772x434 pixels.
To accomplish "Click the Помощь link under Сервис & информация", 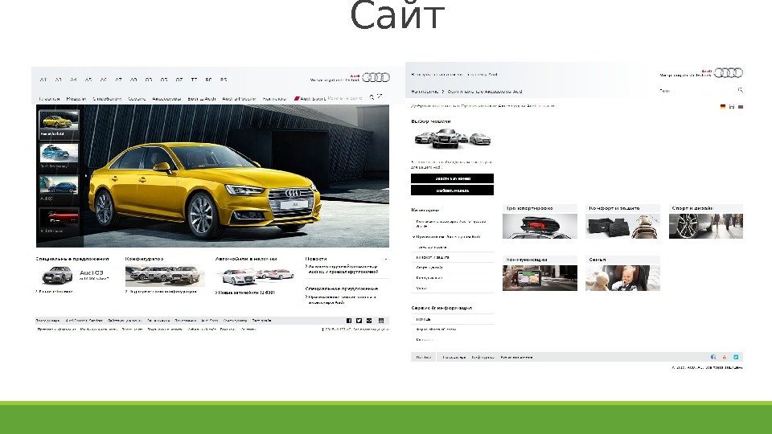I will click(424, 319).
